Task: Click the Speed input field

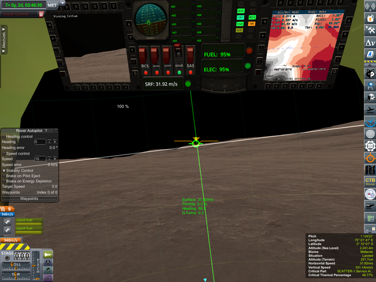Action: pyautogui.click(x=40, y=159)
